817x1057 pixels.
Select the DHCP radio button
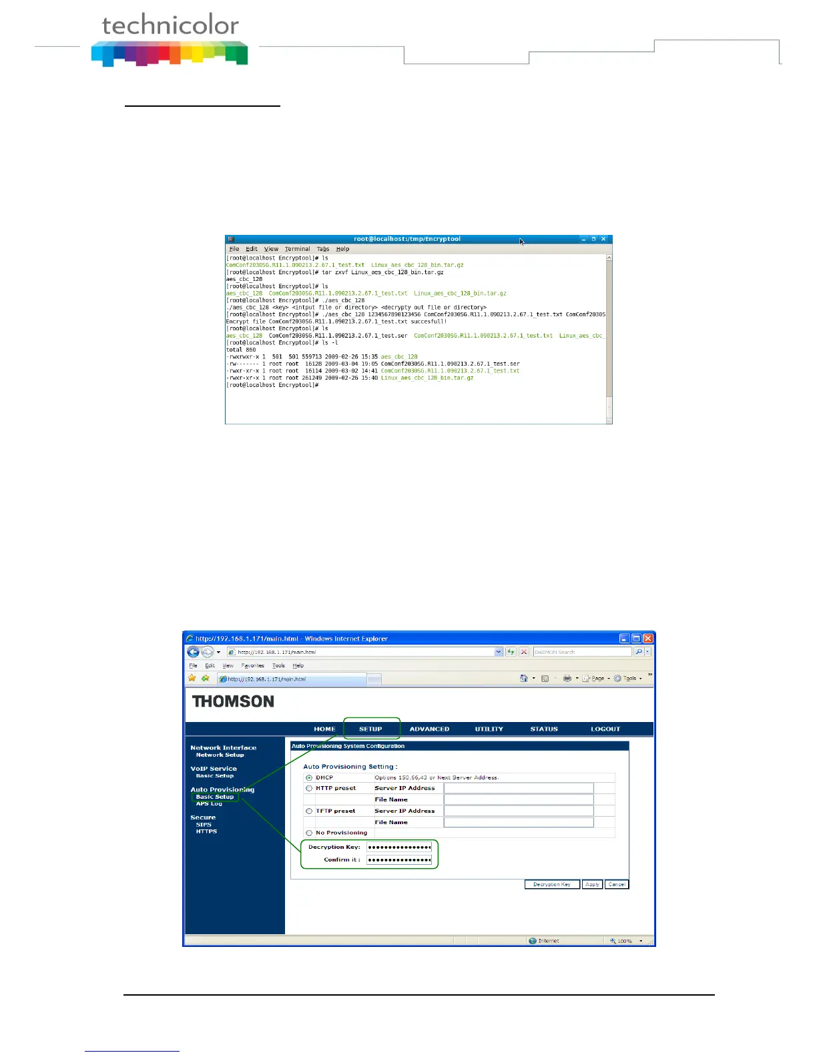pyautogui.click(x=309, y=778)
